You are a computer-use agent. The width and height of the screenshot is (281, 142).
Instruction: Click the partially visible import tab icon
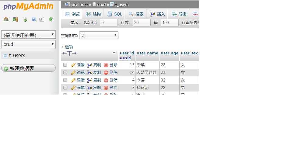click(195, 14)
